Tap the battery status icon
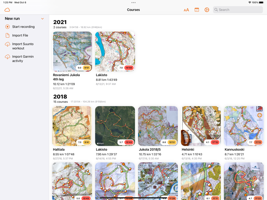 (261, 2)
